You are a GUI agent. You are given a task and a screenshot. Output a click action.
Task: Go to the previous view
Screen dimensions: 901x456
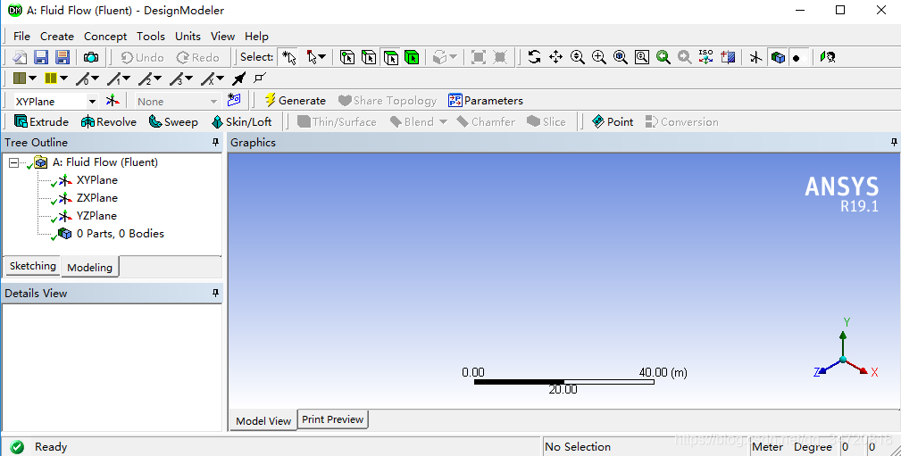(x=663, y=57)
